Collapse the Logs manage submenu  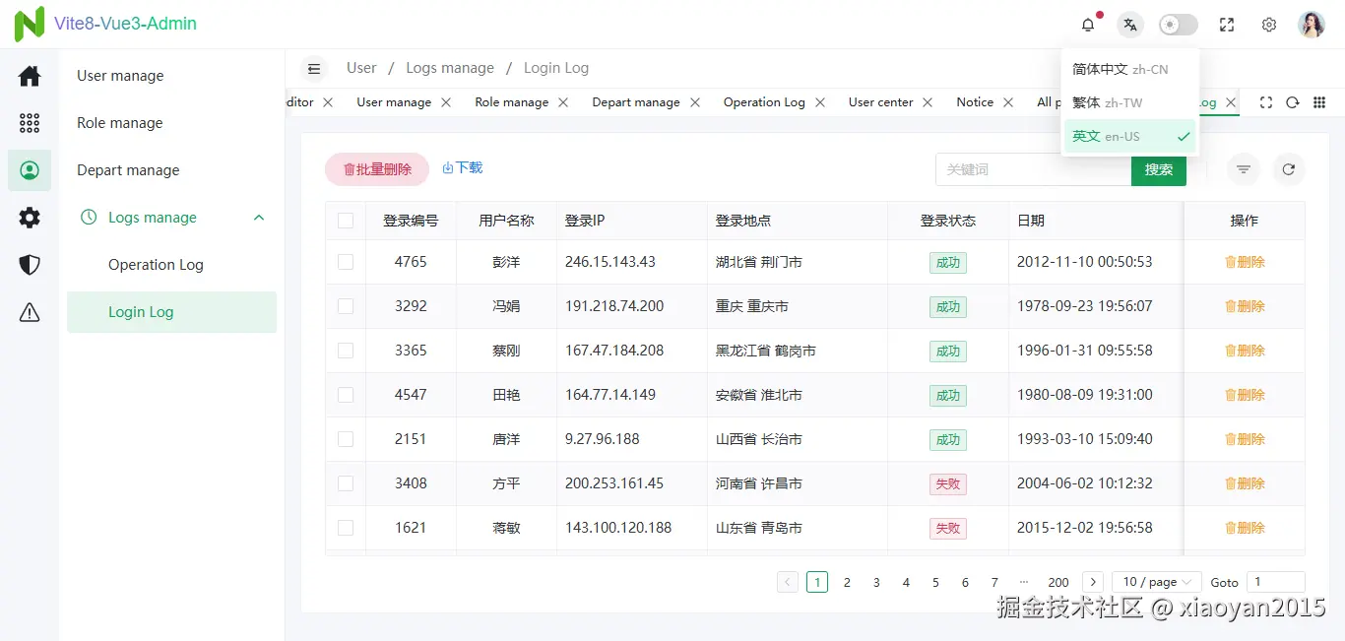tap(172, 218)
